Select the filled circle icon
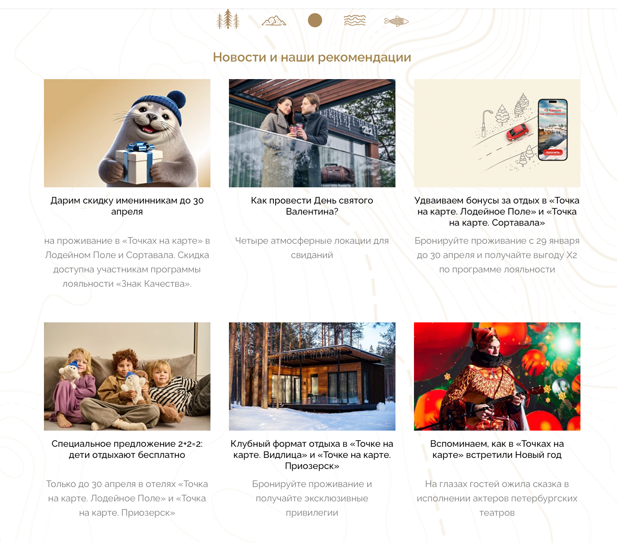This screenshot has width=617, height=543. pyautogui.click(x=315, y=20)
